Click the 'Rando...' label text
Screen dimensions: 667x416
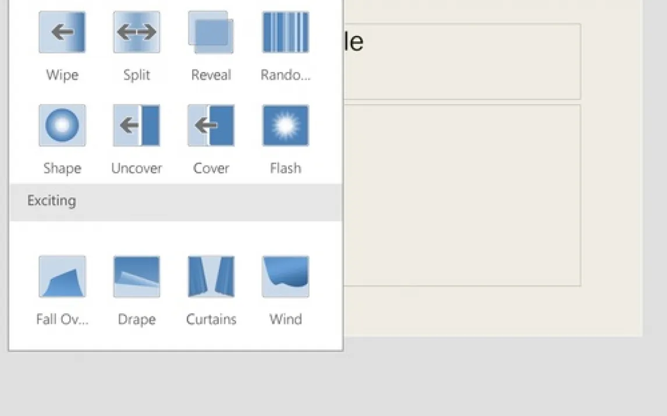point(285,75)
